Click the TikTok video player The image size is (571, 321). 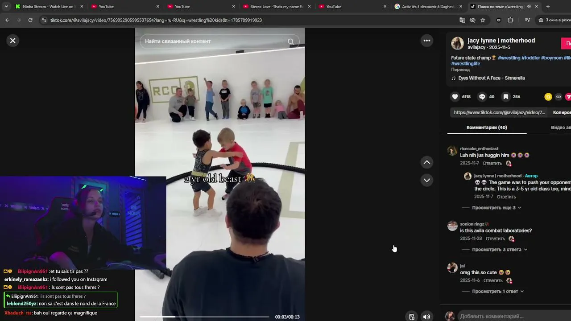tap(220, 174)
